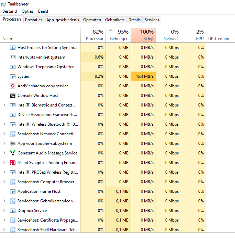Click the Console Window Host icon

13,96
